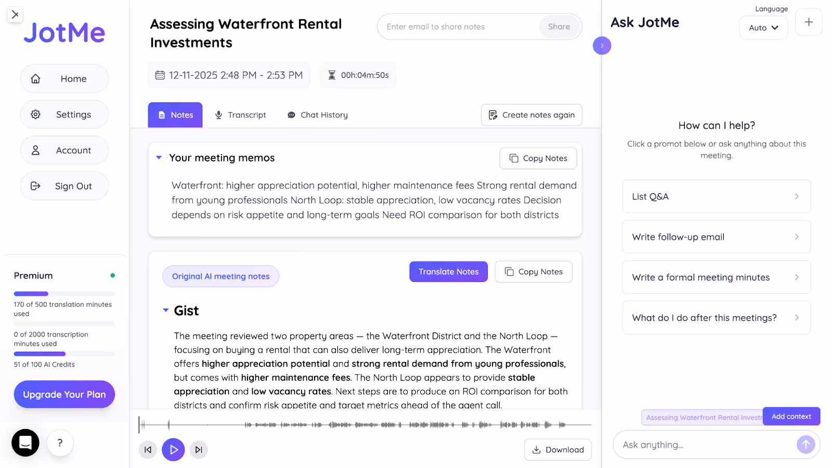Screen dimensions: 832x468
Task: Click Create notes again button
Action: [x=531, y=115]
